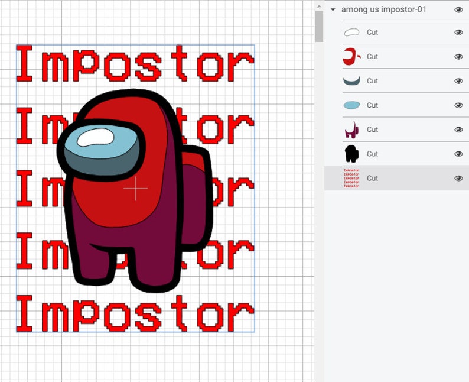This screenshot has height=382, width=469.
Task: Hide the black silhouette layer
Action: click(458, 154)
